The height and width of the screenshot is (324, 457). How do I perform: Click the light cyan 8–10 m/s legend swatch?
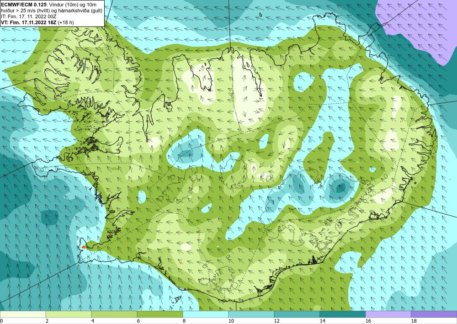206,314
